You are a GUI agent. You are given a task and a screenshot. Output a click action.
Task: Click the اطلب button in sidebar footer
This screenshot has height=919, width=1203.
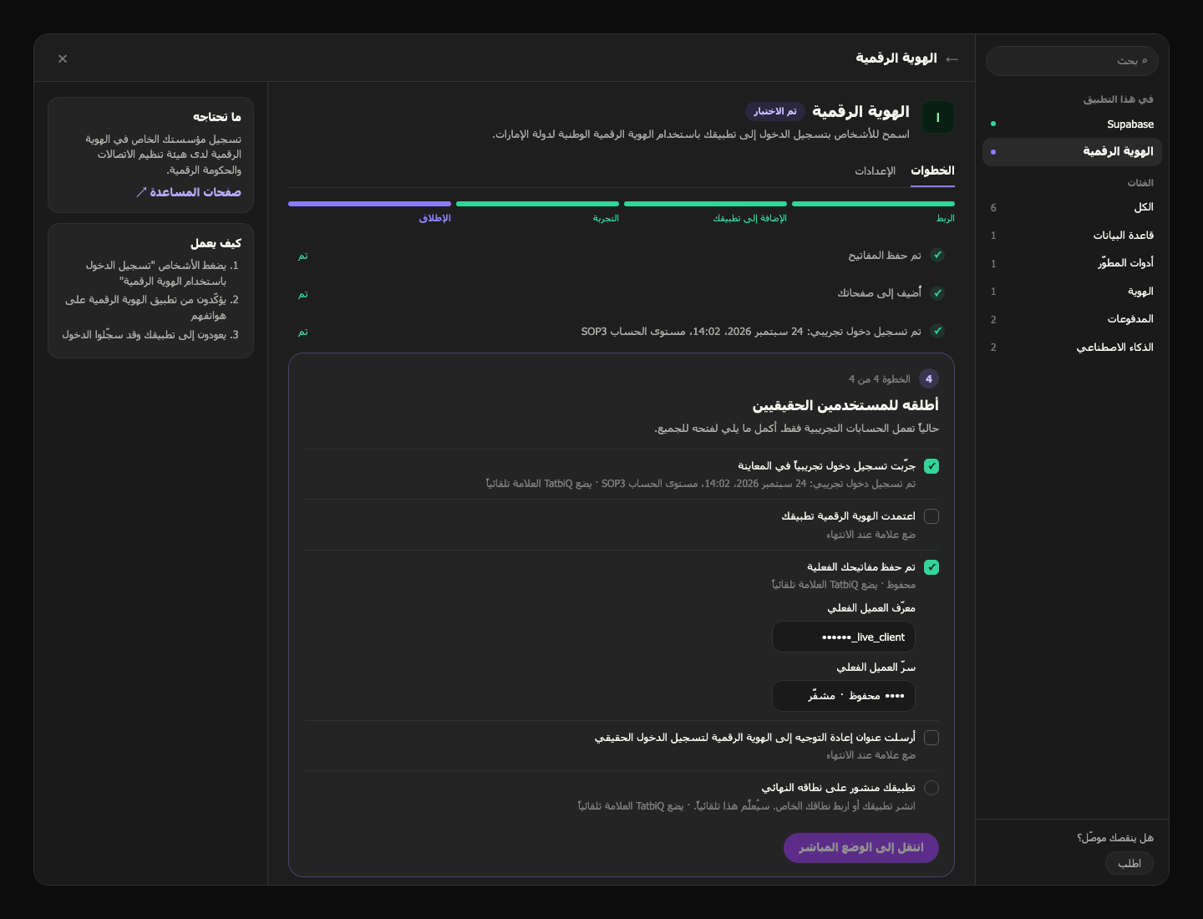(x=1129, y=863)
